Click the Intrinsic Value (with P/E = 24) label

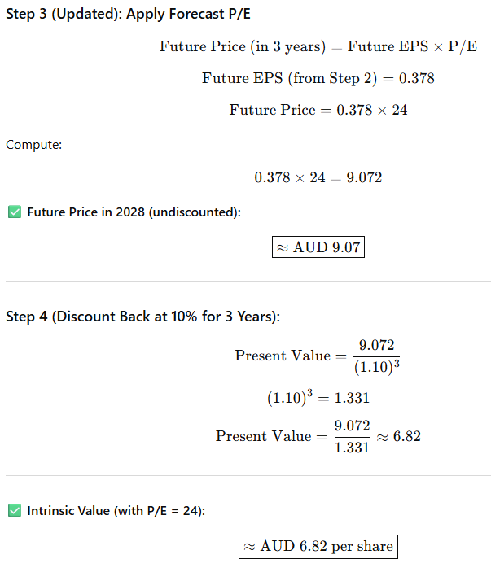point(116,511)
